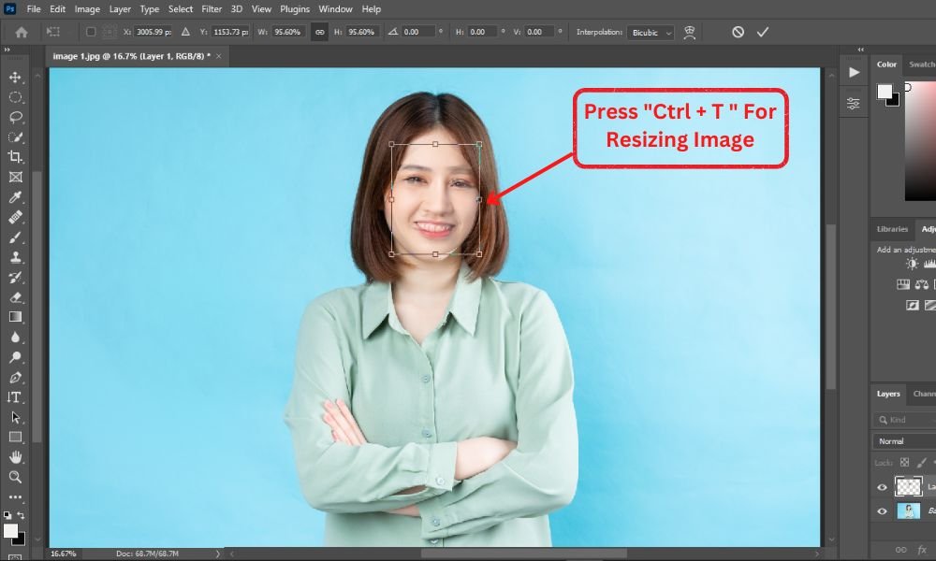
Task: Open the Layer menu
Action: tap(120, 9)
